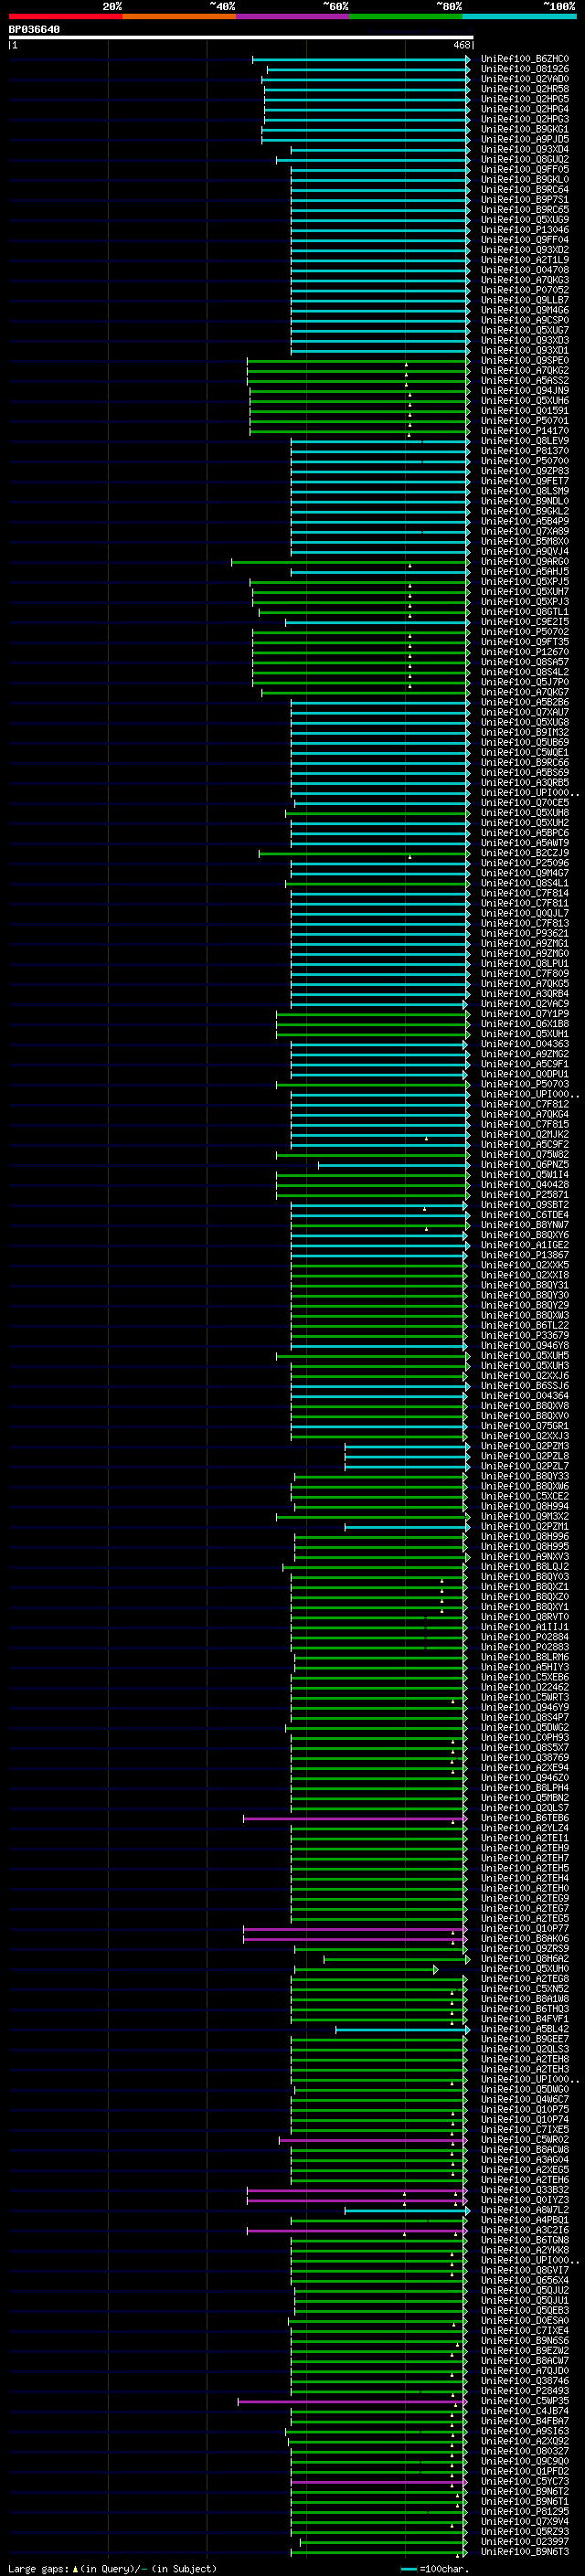Select hit label UniRef100_B6SSJ6

click(525, 1386)
